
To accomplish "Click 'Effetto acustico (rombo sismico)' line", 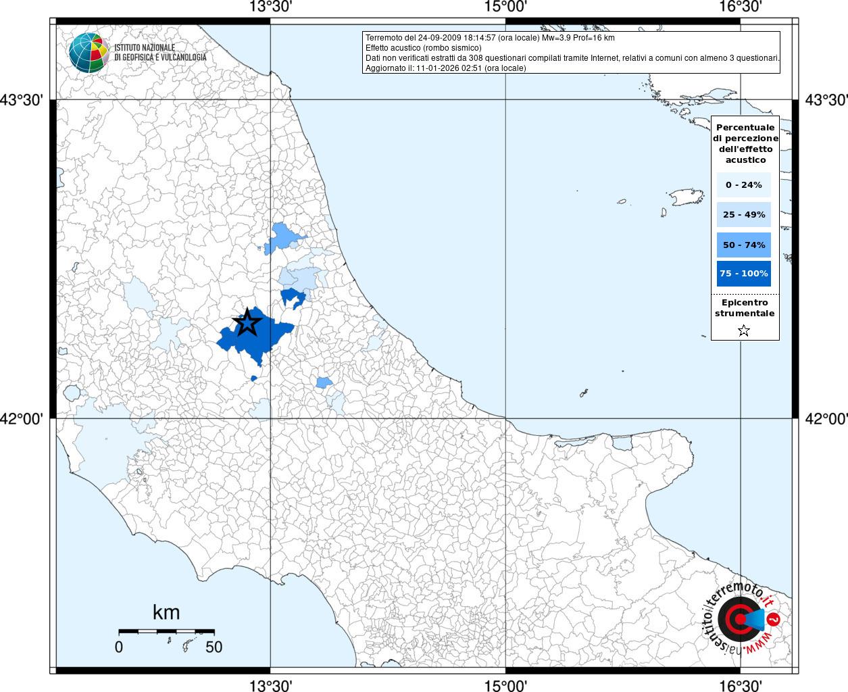I will [x=424, y=48].
